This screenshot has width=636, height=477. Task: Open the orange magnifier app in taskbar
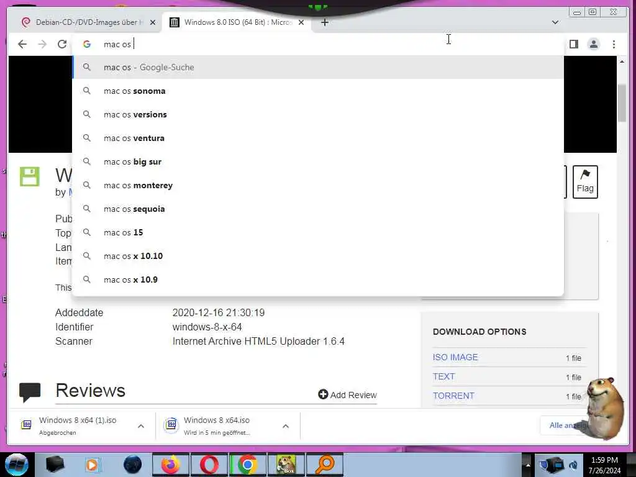[324, 465]
